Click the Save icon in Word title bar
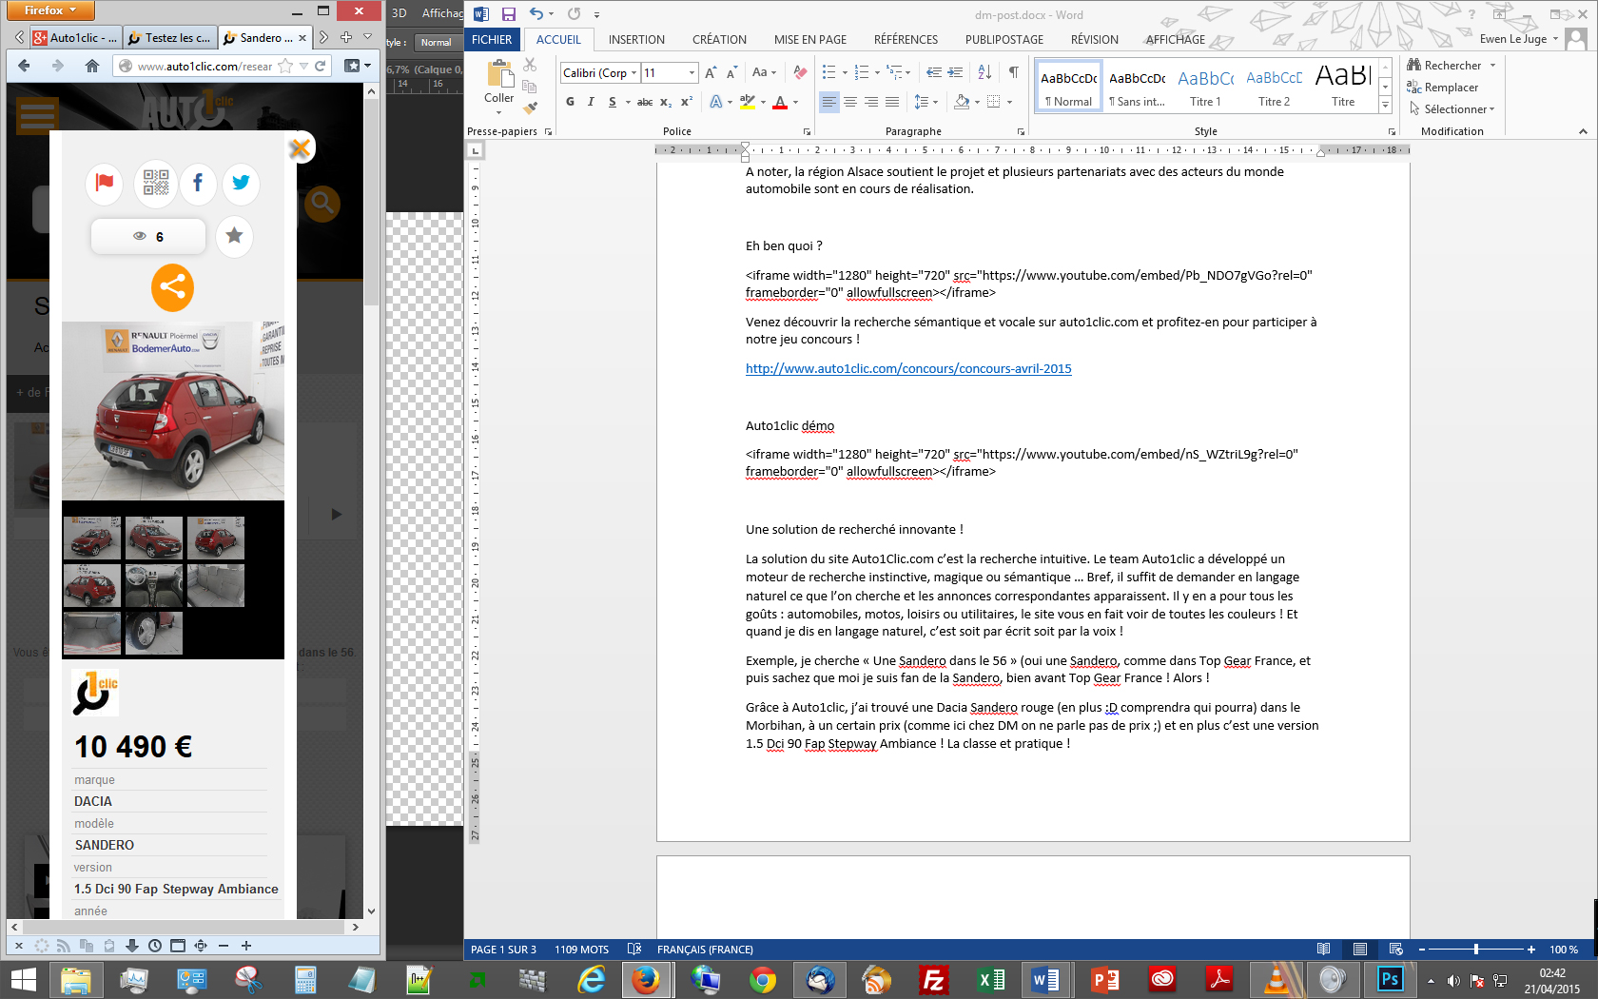Image resolution: width=1598 pixels, height=999 pixels. (x=509, y=14)
